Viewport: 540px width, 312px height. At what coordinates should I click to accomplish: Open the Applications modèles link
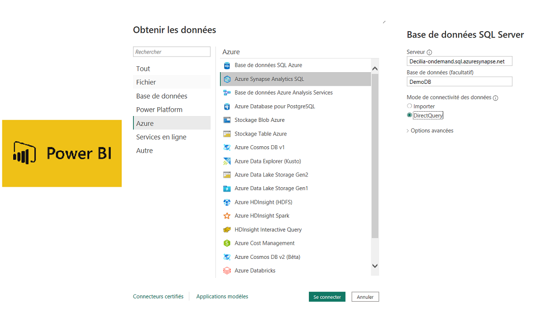coord(222,296)
